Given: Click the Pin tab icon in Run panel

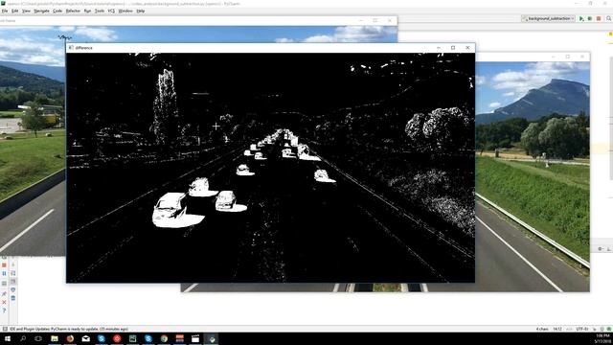Looking at the screenshot, I should pyautogui.click(x=4, y=293).
